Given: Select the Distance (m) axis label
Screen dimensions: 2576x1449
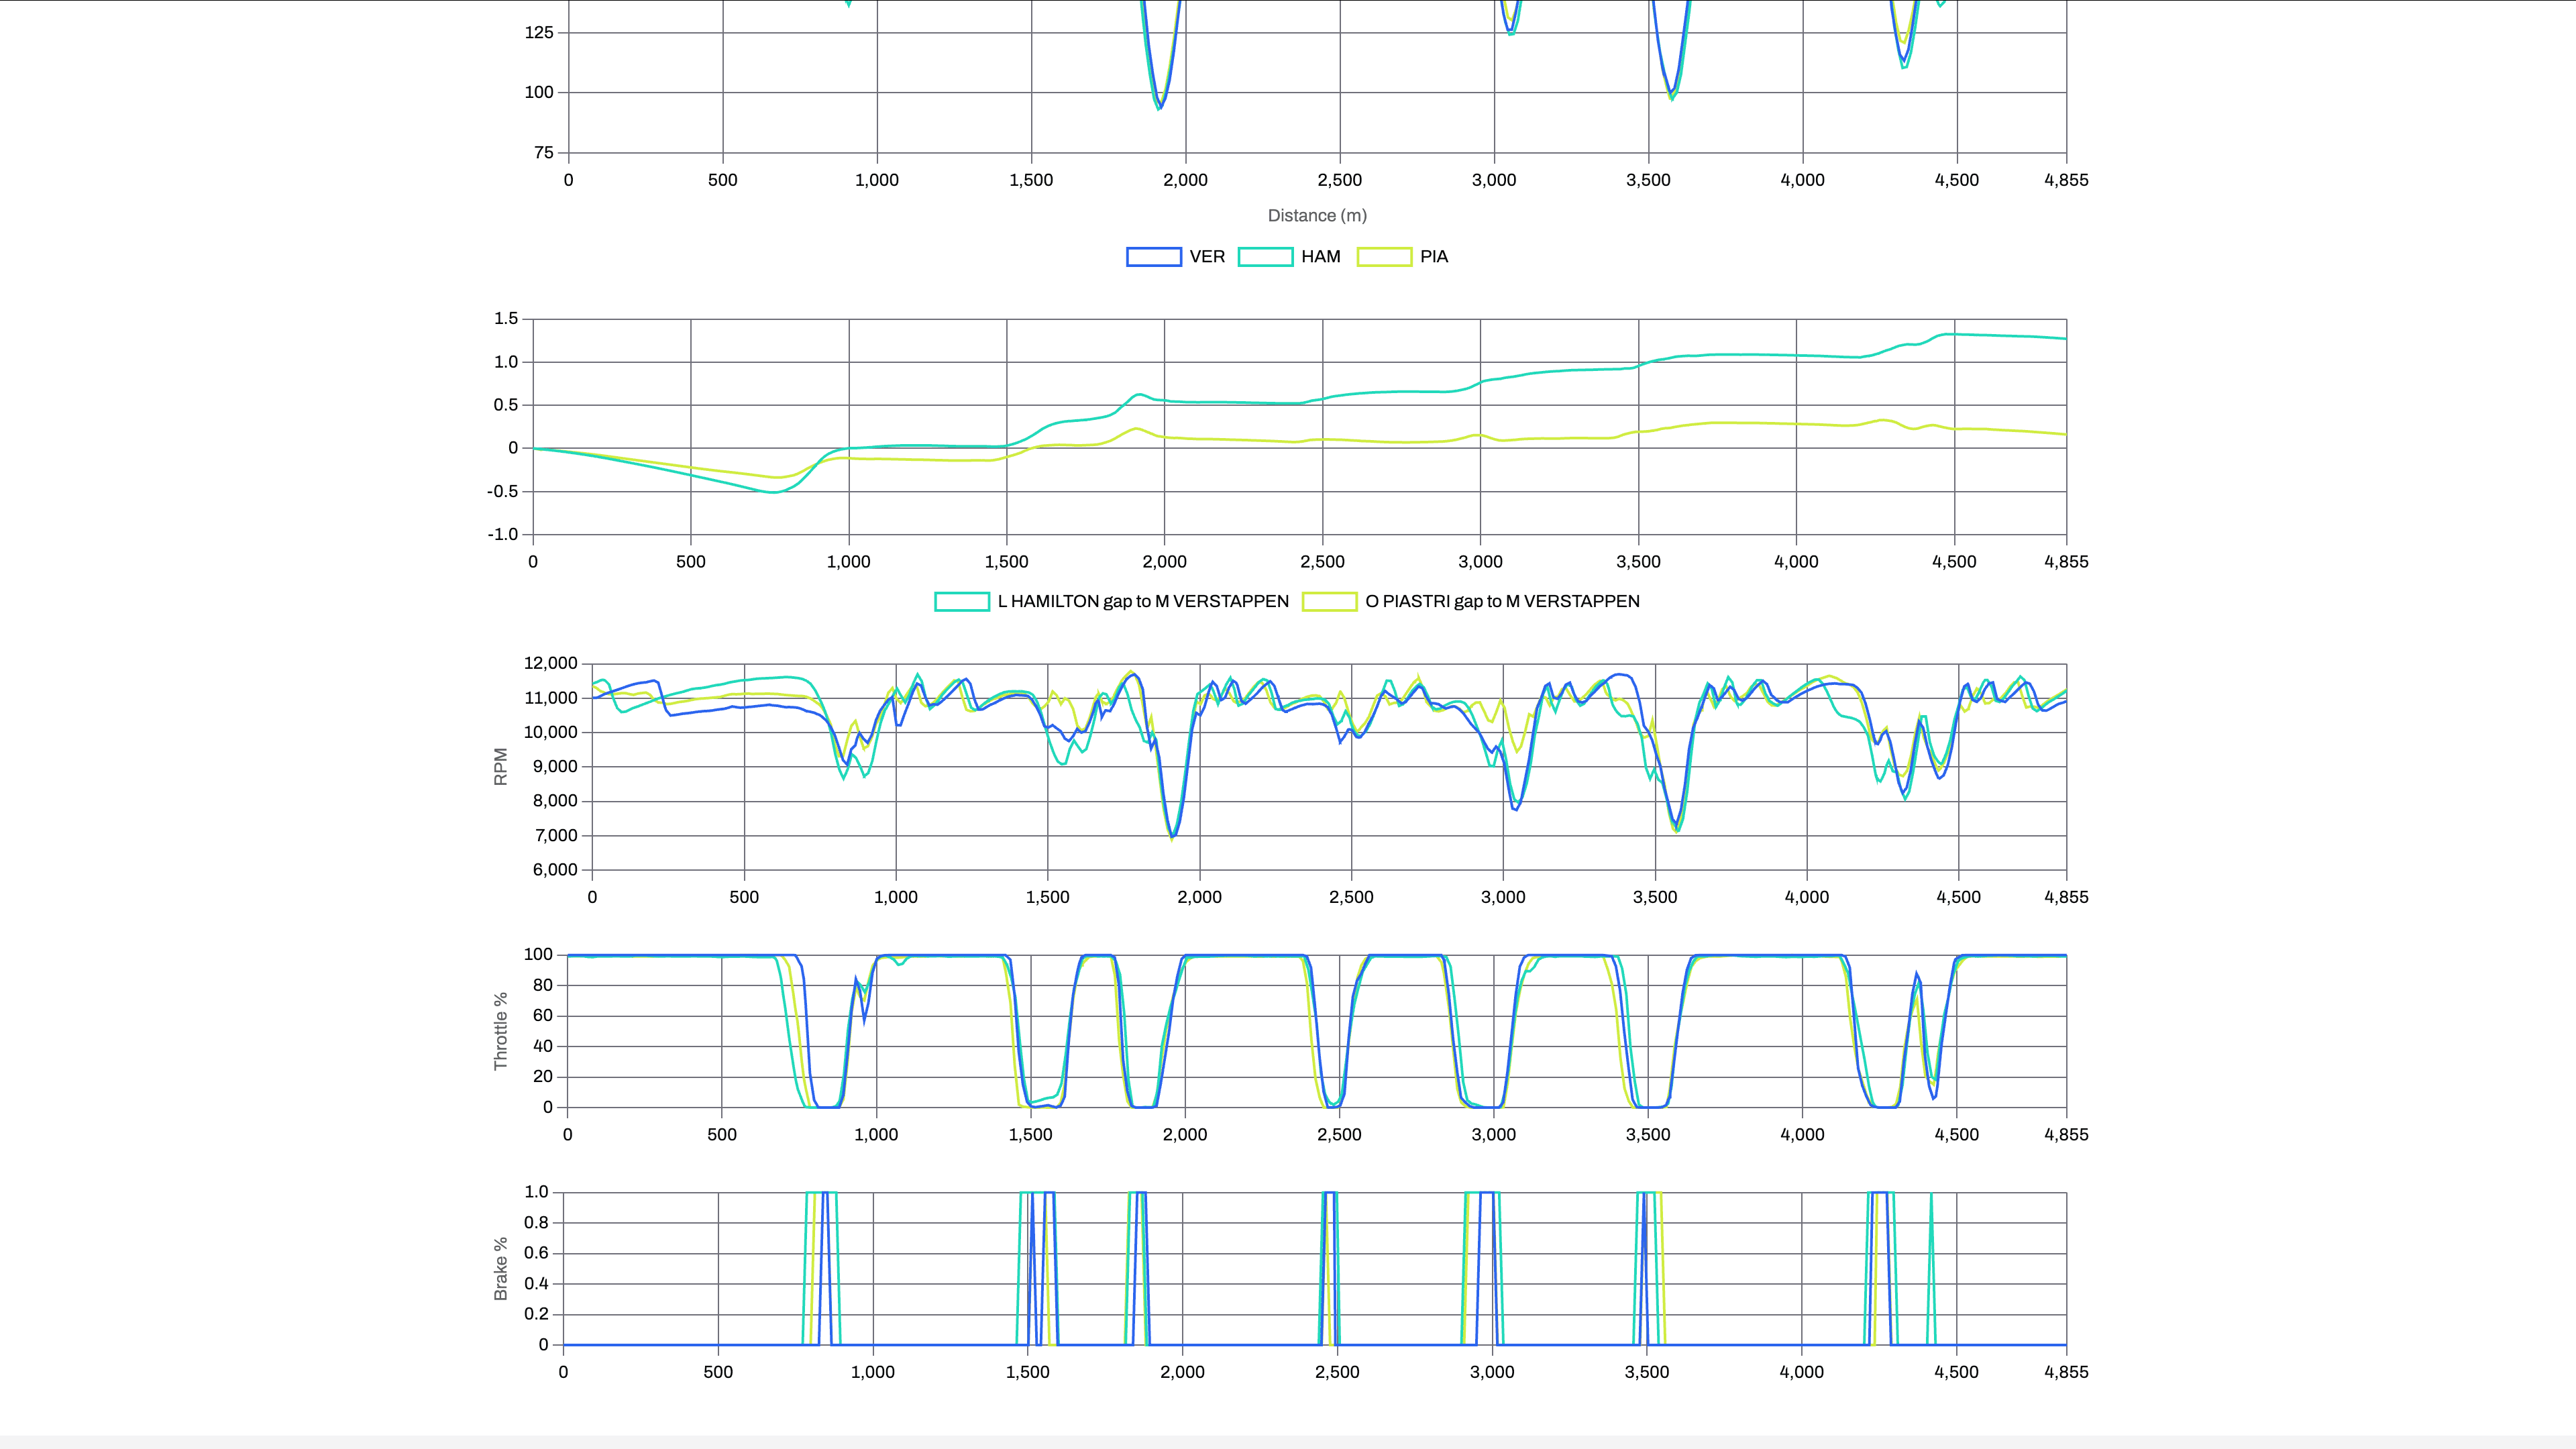Looking at the screenshot, I should pos(1317,214).
